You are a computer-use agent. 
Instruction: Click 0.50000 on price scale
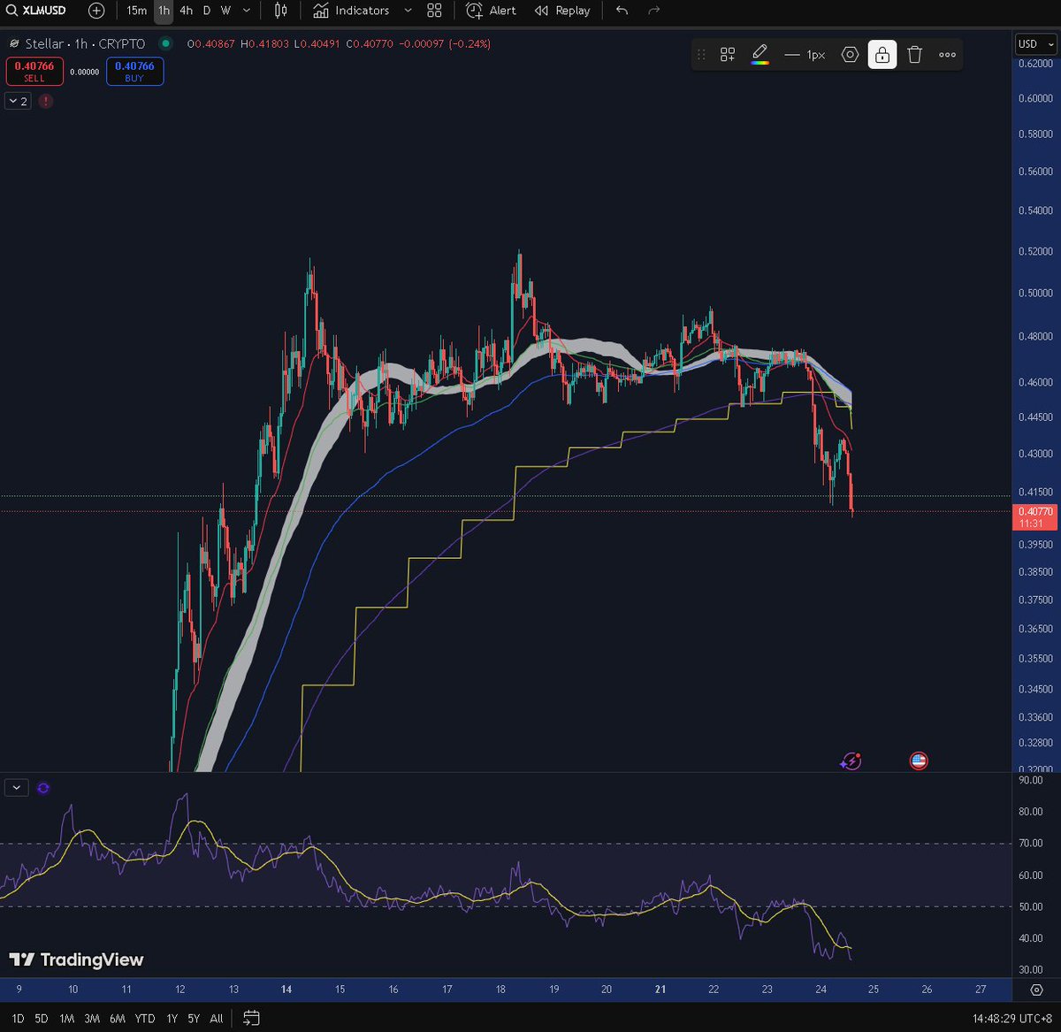[1035, 293]
